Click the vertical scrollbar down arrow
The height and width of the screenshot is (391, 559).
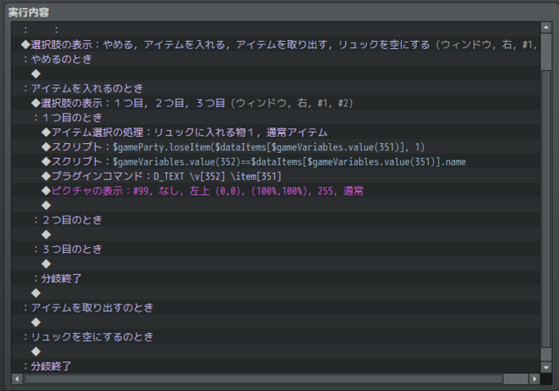(x=546, y=367)
